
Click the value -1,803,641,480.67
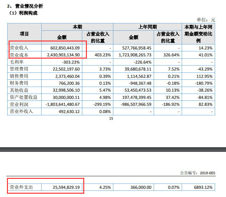pyautogui.click(x=62, y=104)
